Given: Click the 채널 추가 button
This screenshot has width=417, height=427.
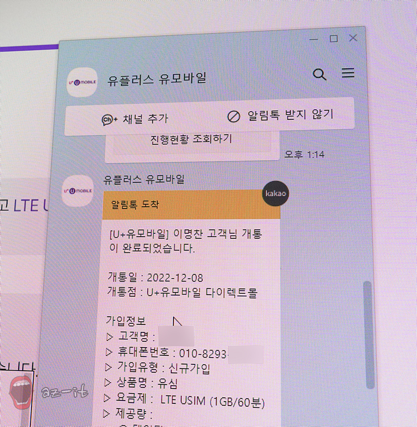Looking at the screenshot, I should [x=135, y=119].
